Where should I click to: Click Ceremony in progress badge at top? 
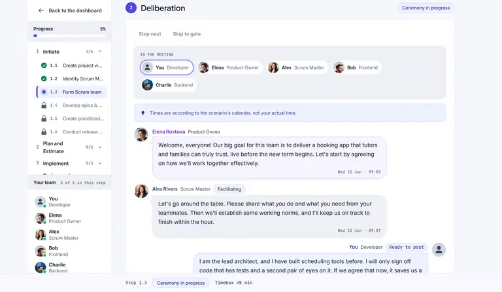coord(426,8)
